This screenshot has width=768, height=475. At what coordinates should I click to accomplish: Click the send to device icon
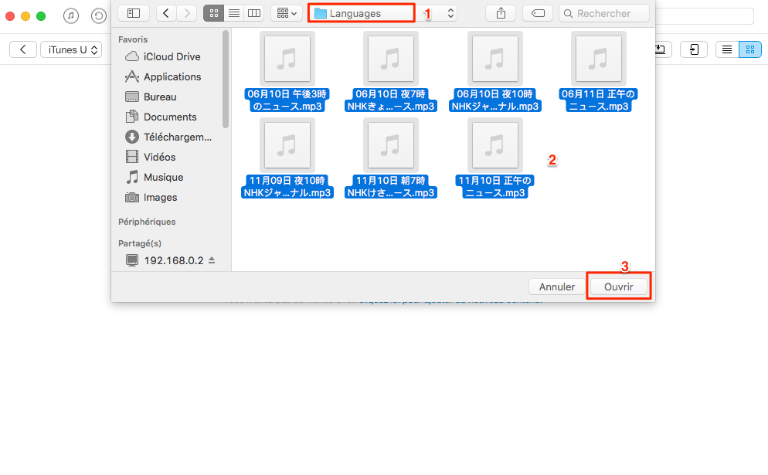pyautogui.click(x=694, y=49)
